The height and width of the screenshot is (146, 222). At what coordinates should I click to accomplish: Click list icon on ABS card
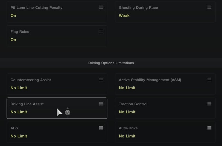tap(101, 128)
